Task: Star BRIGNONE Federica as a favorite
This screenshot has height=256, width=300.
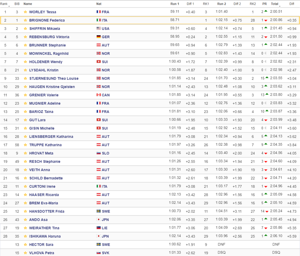Action: 25,20
